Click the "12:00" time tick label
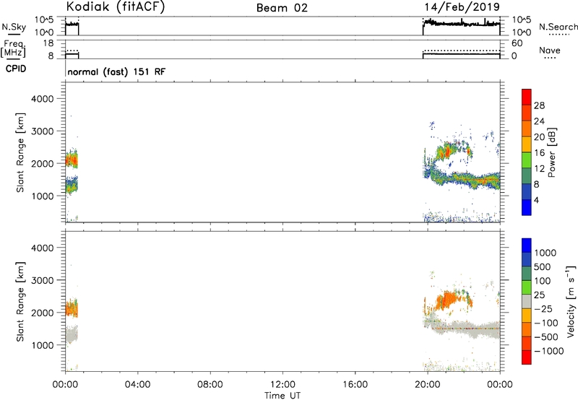This screenshot has width=578, height=400. pyautogui.click(x=282, y=385)
